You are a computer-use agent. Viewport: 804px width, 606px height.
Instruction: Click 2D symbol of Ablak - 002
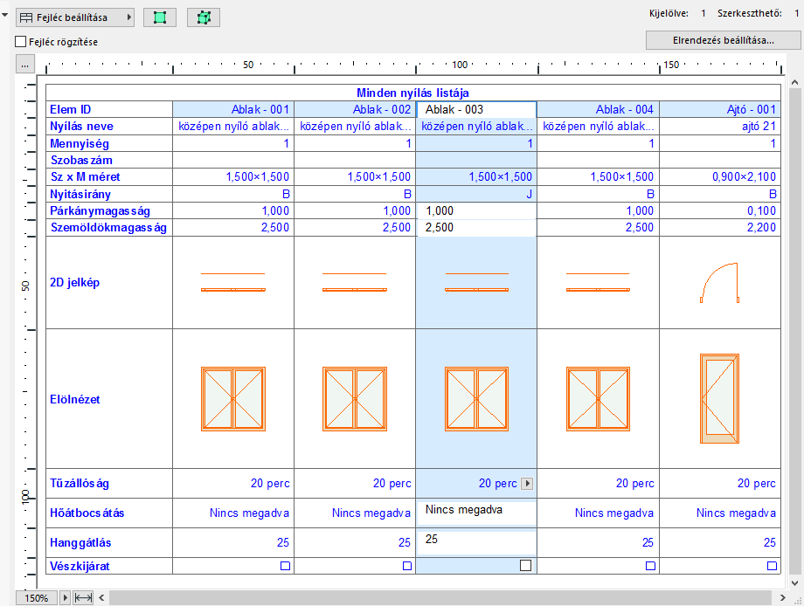pos(355,282)
